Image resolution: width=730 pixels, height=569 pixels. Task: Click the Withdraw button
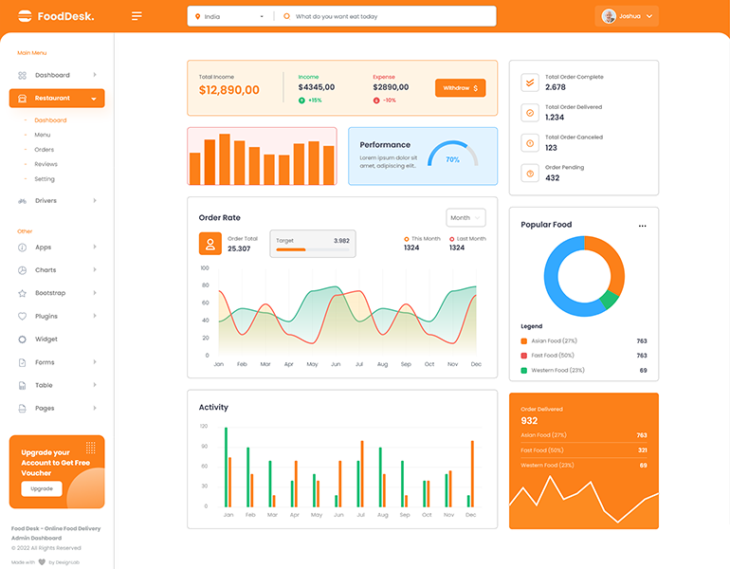tap(461, 88)
